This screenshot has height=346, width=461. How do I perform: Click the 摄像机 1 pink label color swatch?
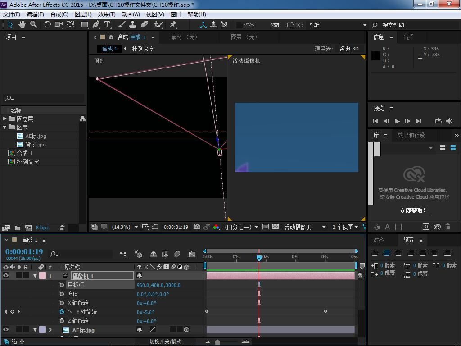43,276
